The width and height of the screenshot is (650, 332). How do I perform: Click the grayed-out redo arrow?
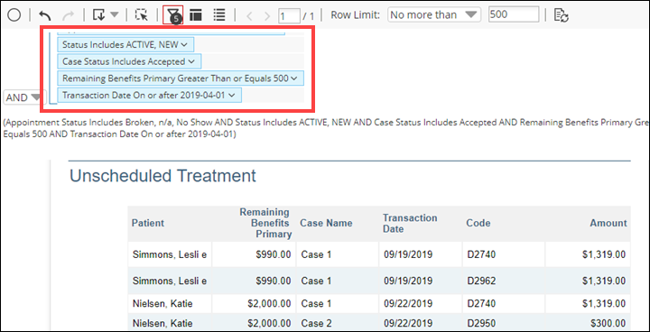(67, 15)
